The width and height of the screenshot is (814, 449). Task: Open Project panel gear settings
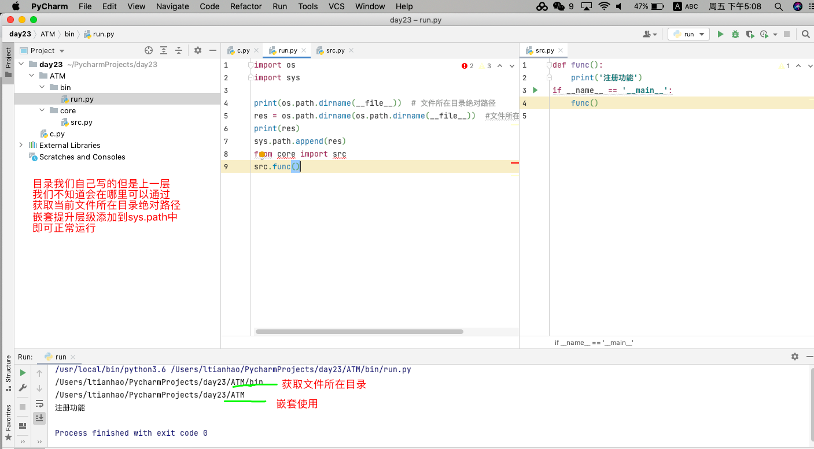[198, 50]
